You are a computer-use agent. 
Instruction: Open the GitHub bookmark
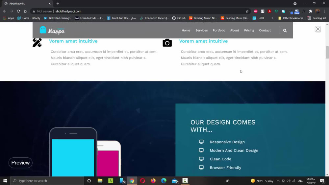pyautogui.click(x=179, y=18)
